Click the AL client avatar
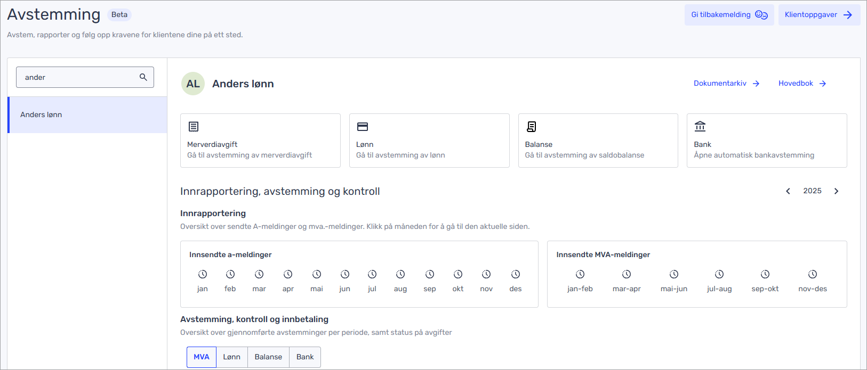The width and height of the screenshot is (867, 370). [193, 84]
